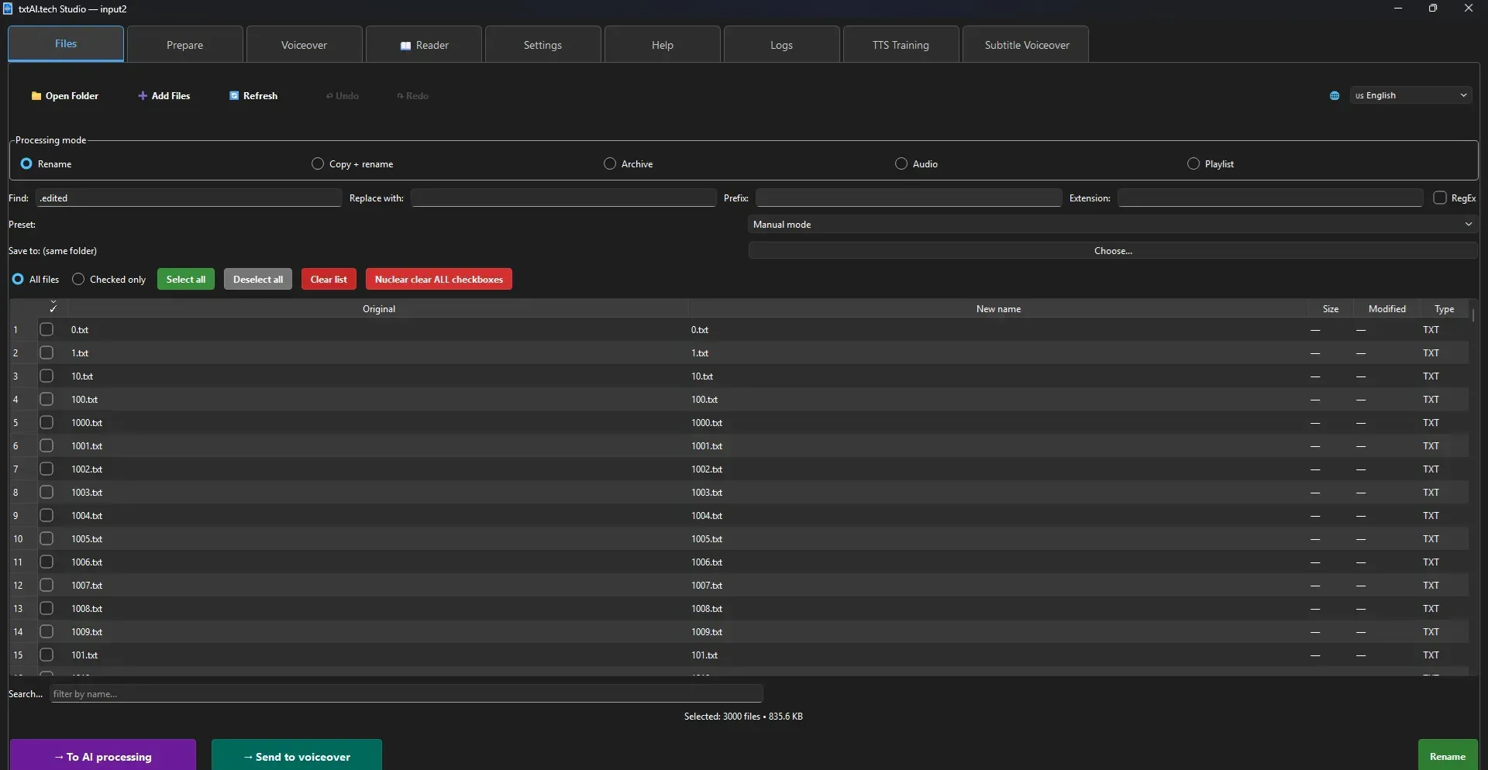The width and height of the screenshot is (1488, 770).
Task: Check the box for 1000.txt
Action: tap(47, 423)
